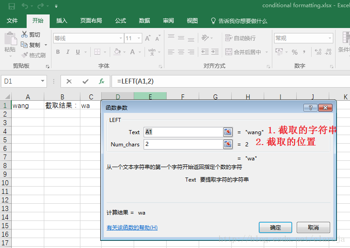Click the fill color bucket icon
This screenshot has width=350, height=248.
tap(117, 52)
